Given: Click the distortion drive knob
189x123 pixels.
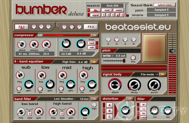Looking at the screenshot, I should coord(125,110).
